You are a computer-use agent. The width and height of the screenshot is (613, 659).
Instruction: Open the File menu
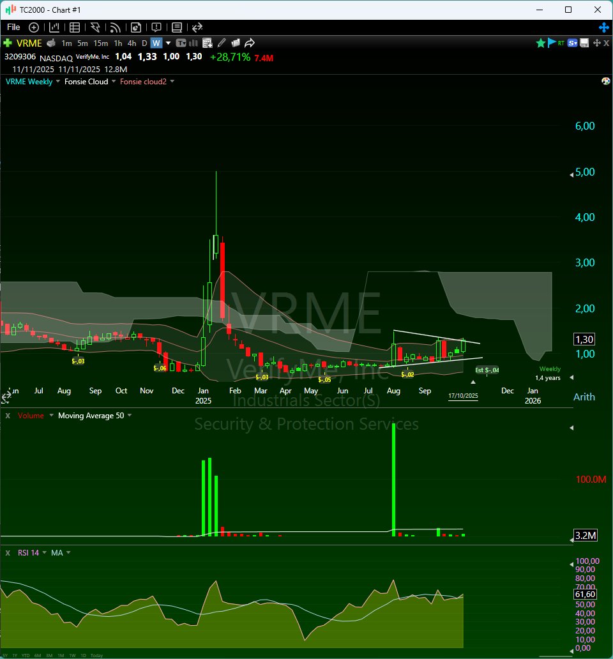(x=13, y=27)
